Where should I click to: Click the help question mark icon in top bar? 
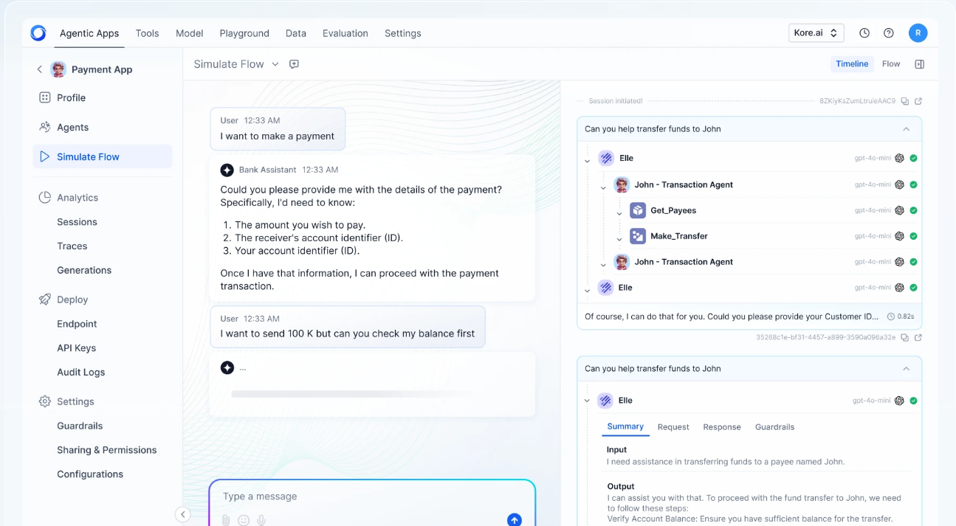pos(888,32)
